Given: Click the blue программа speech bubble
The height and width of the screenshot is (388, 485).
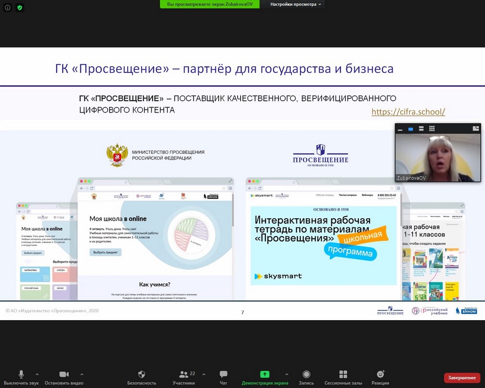Looking at the screenshot, I should 350,251.
